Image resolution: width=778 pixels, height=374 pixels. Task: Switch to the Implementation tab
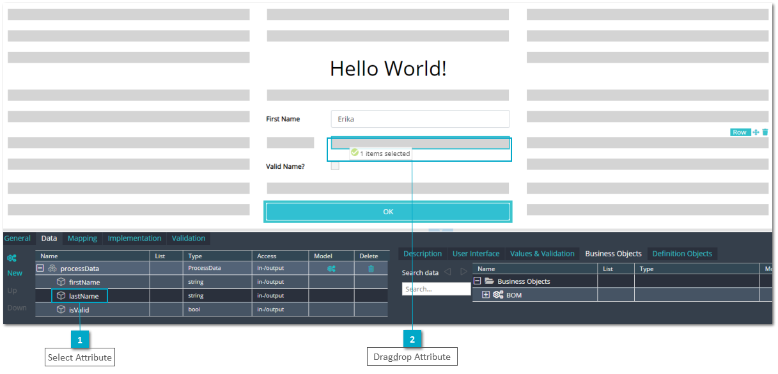click(x=134, y=238)
